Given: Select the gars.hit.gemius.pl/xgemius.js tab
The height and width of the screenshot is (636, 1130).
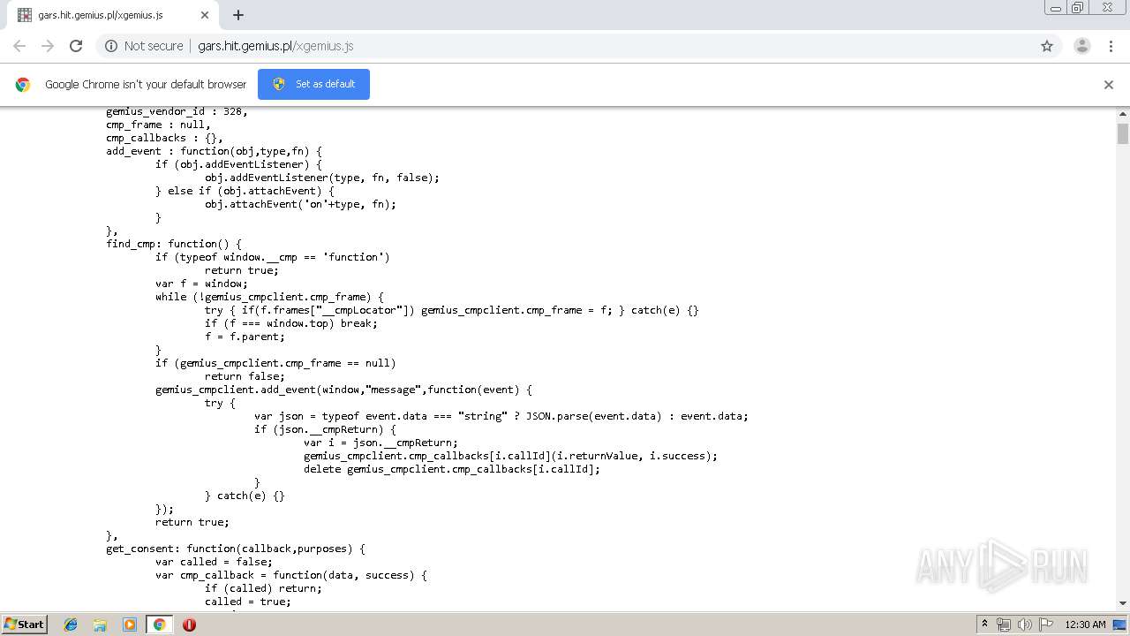Looking at the screenshot, I should point(113,15).
